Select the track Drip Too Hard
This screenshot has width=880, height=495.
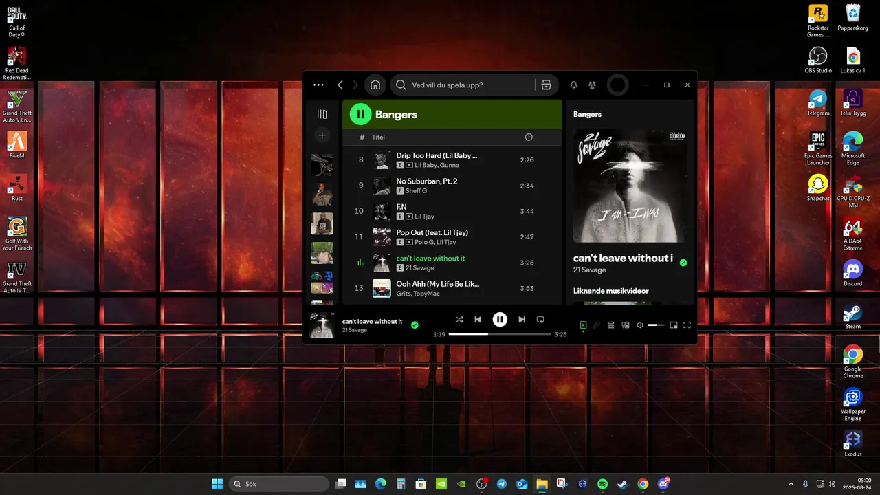click(x=452, y=160)
